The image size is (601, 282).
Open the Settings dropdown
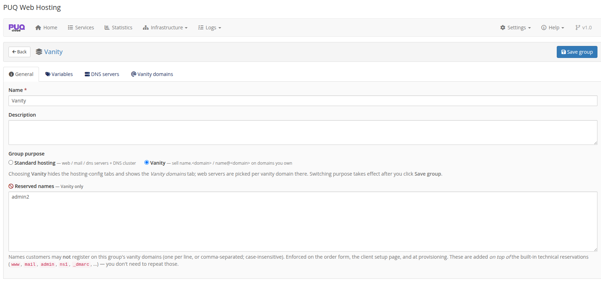pyautogui.click(x=515, y=28)
